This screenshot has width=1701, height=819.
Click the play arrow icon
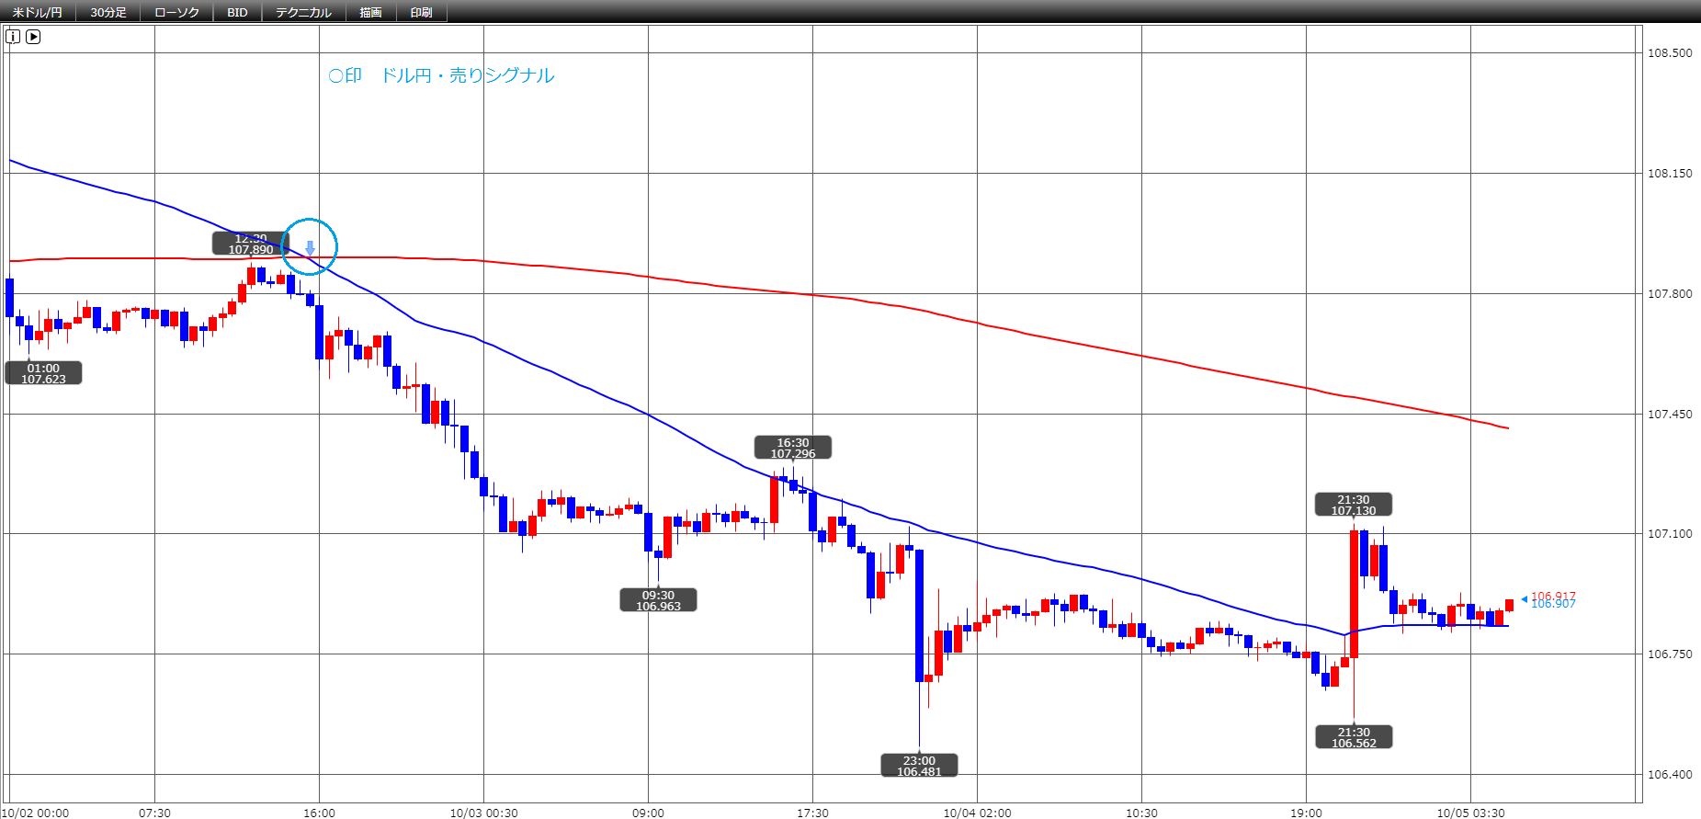33,37
